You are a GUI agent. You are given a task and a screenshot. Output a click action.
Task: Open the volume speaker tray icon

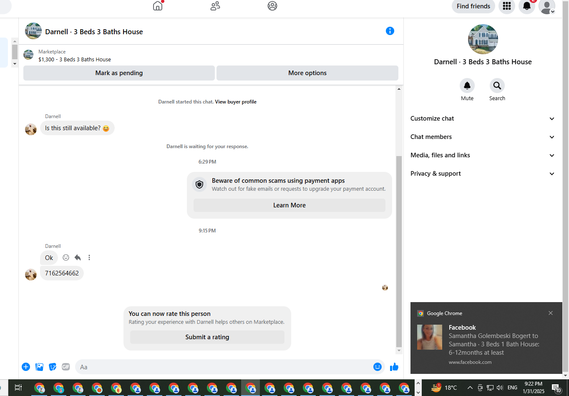point(500,388)
